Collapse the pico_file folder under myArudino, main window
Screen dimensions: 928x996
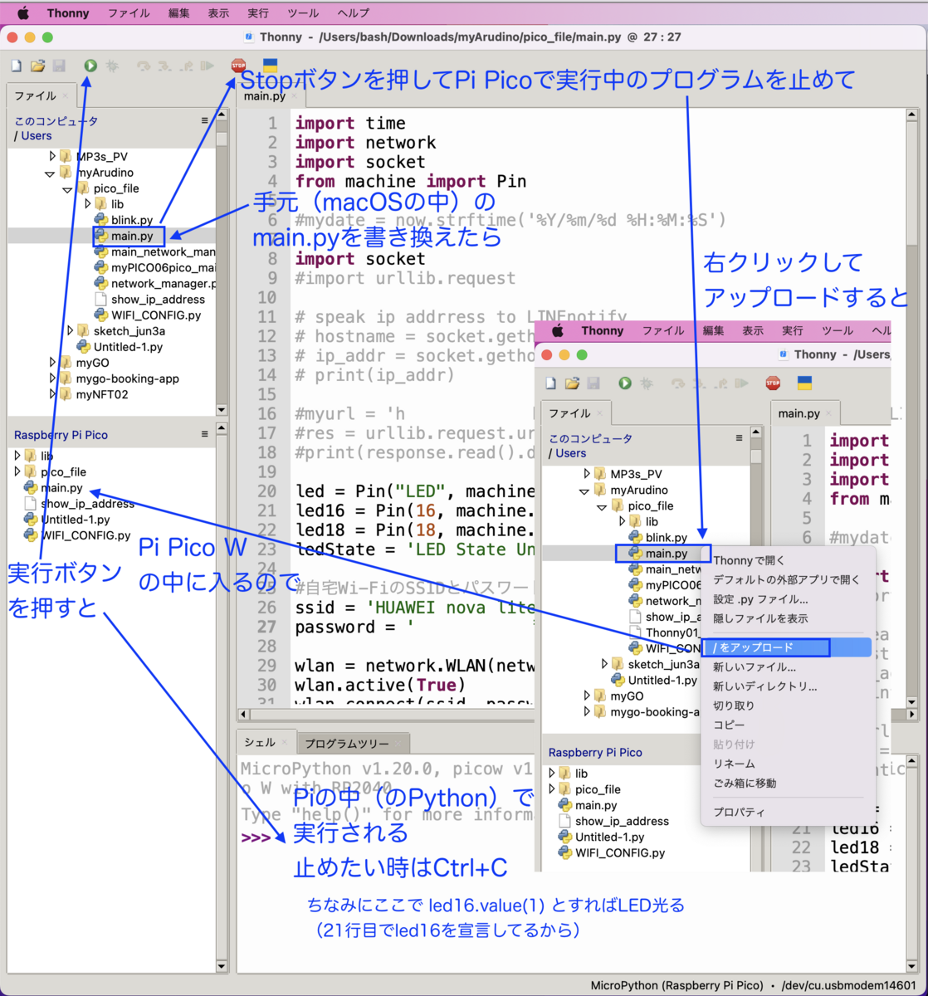pyautogui.click(x=69, y=188)
